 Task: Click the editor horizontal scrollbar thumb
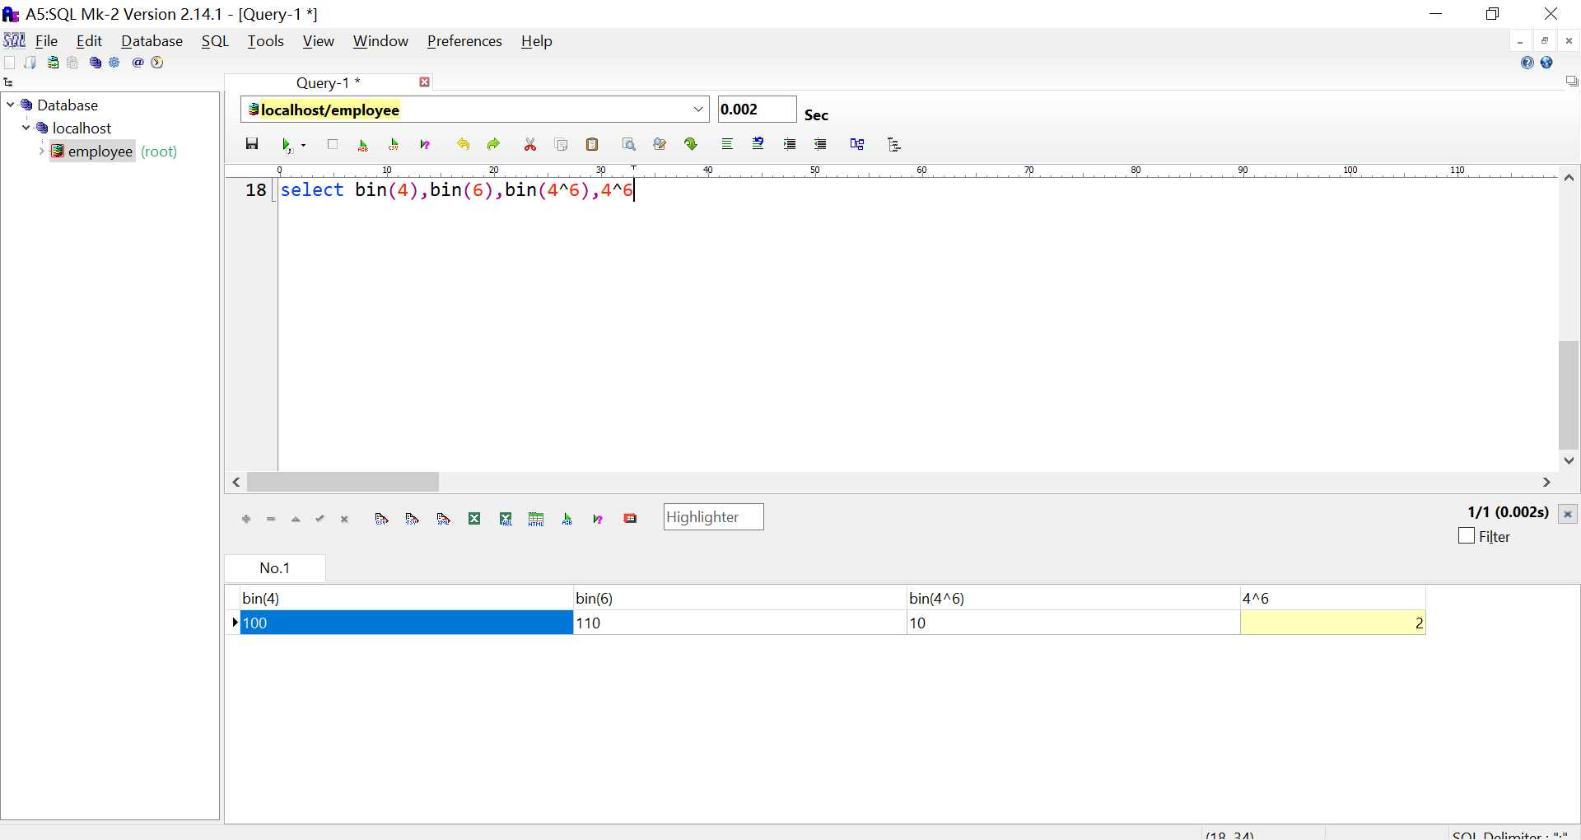(343, 482)
